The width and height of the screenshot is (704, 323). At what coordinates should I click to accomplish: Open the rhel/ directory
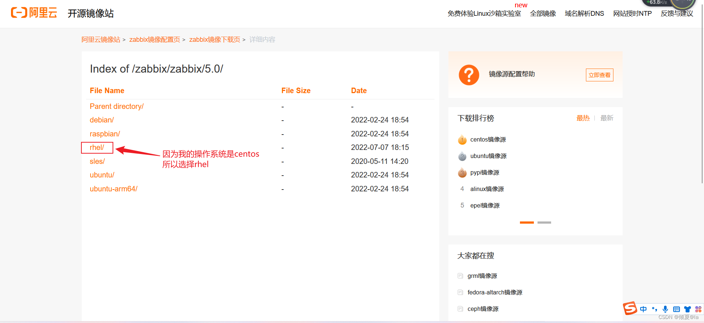[x=97, y=147]
